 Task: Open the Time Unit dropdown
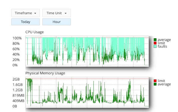[x=57, y=13]
